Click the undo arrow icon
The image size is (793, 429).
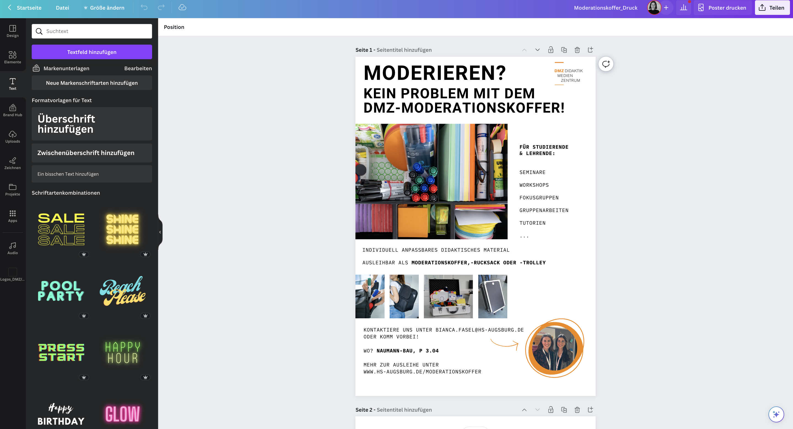[144, 7]
